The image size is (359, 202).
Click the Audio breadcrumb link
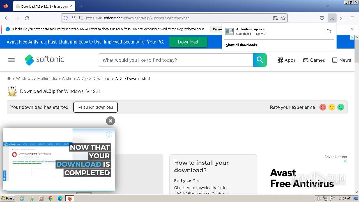67,79
